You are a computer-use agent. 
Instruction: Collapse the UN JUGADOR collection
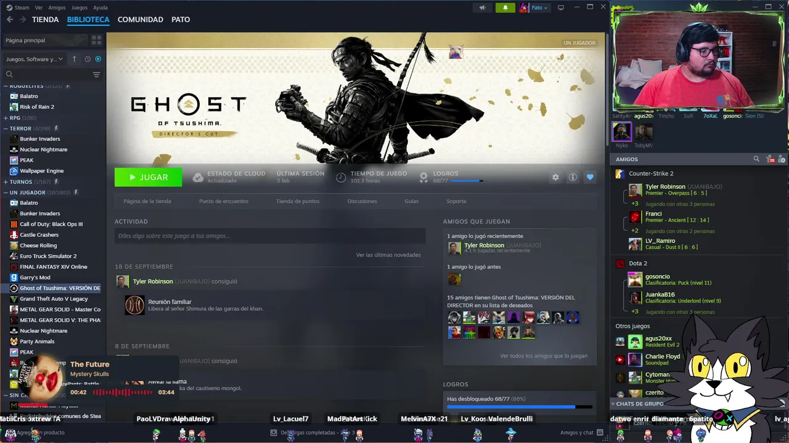(5, 193)
